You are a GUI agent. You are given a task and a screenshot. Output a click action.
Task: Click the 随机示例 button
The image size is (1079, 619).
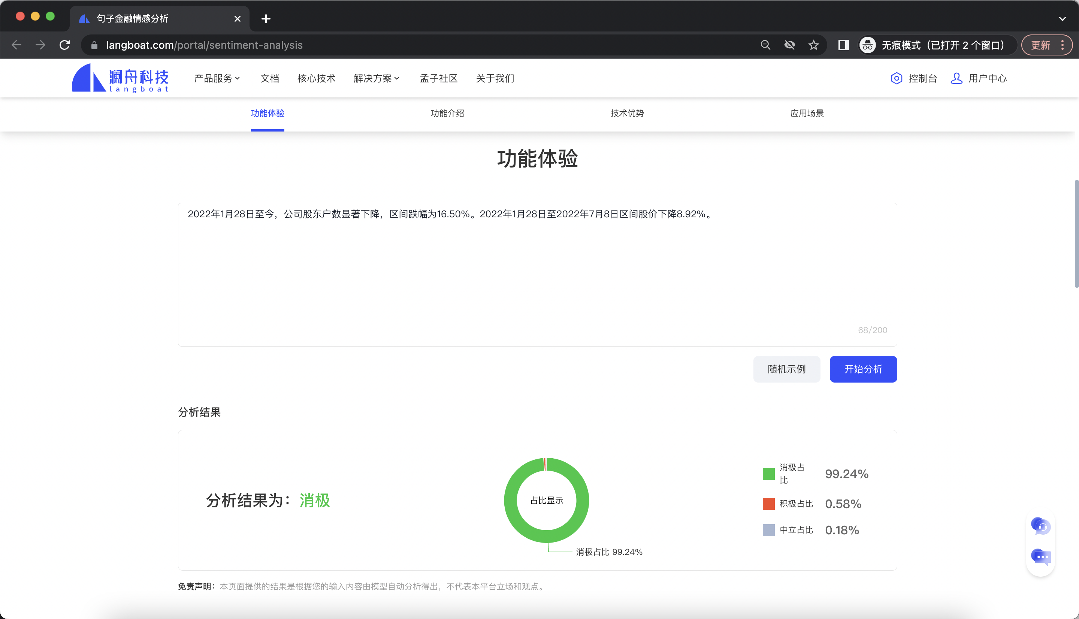pyautogui.click(x=787, y=369)
